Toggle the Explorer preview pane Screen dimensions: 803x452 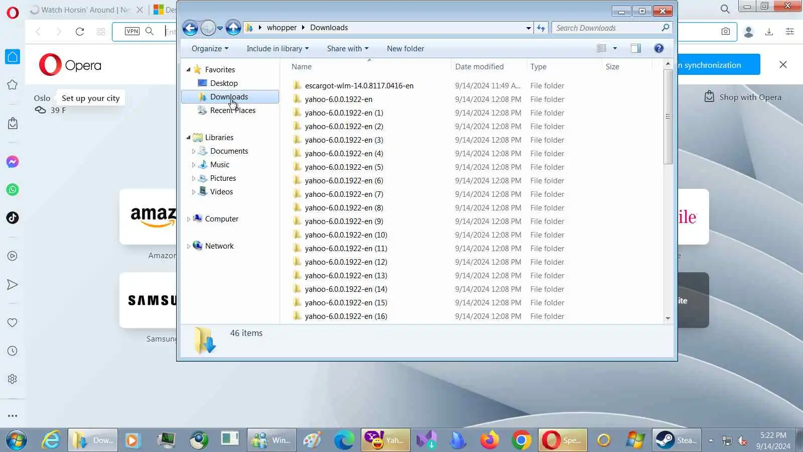coord(636,48)
